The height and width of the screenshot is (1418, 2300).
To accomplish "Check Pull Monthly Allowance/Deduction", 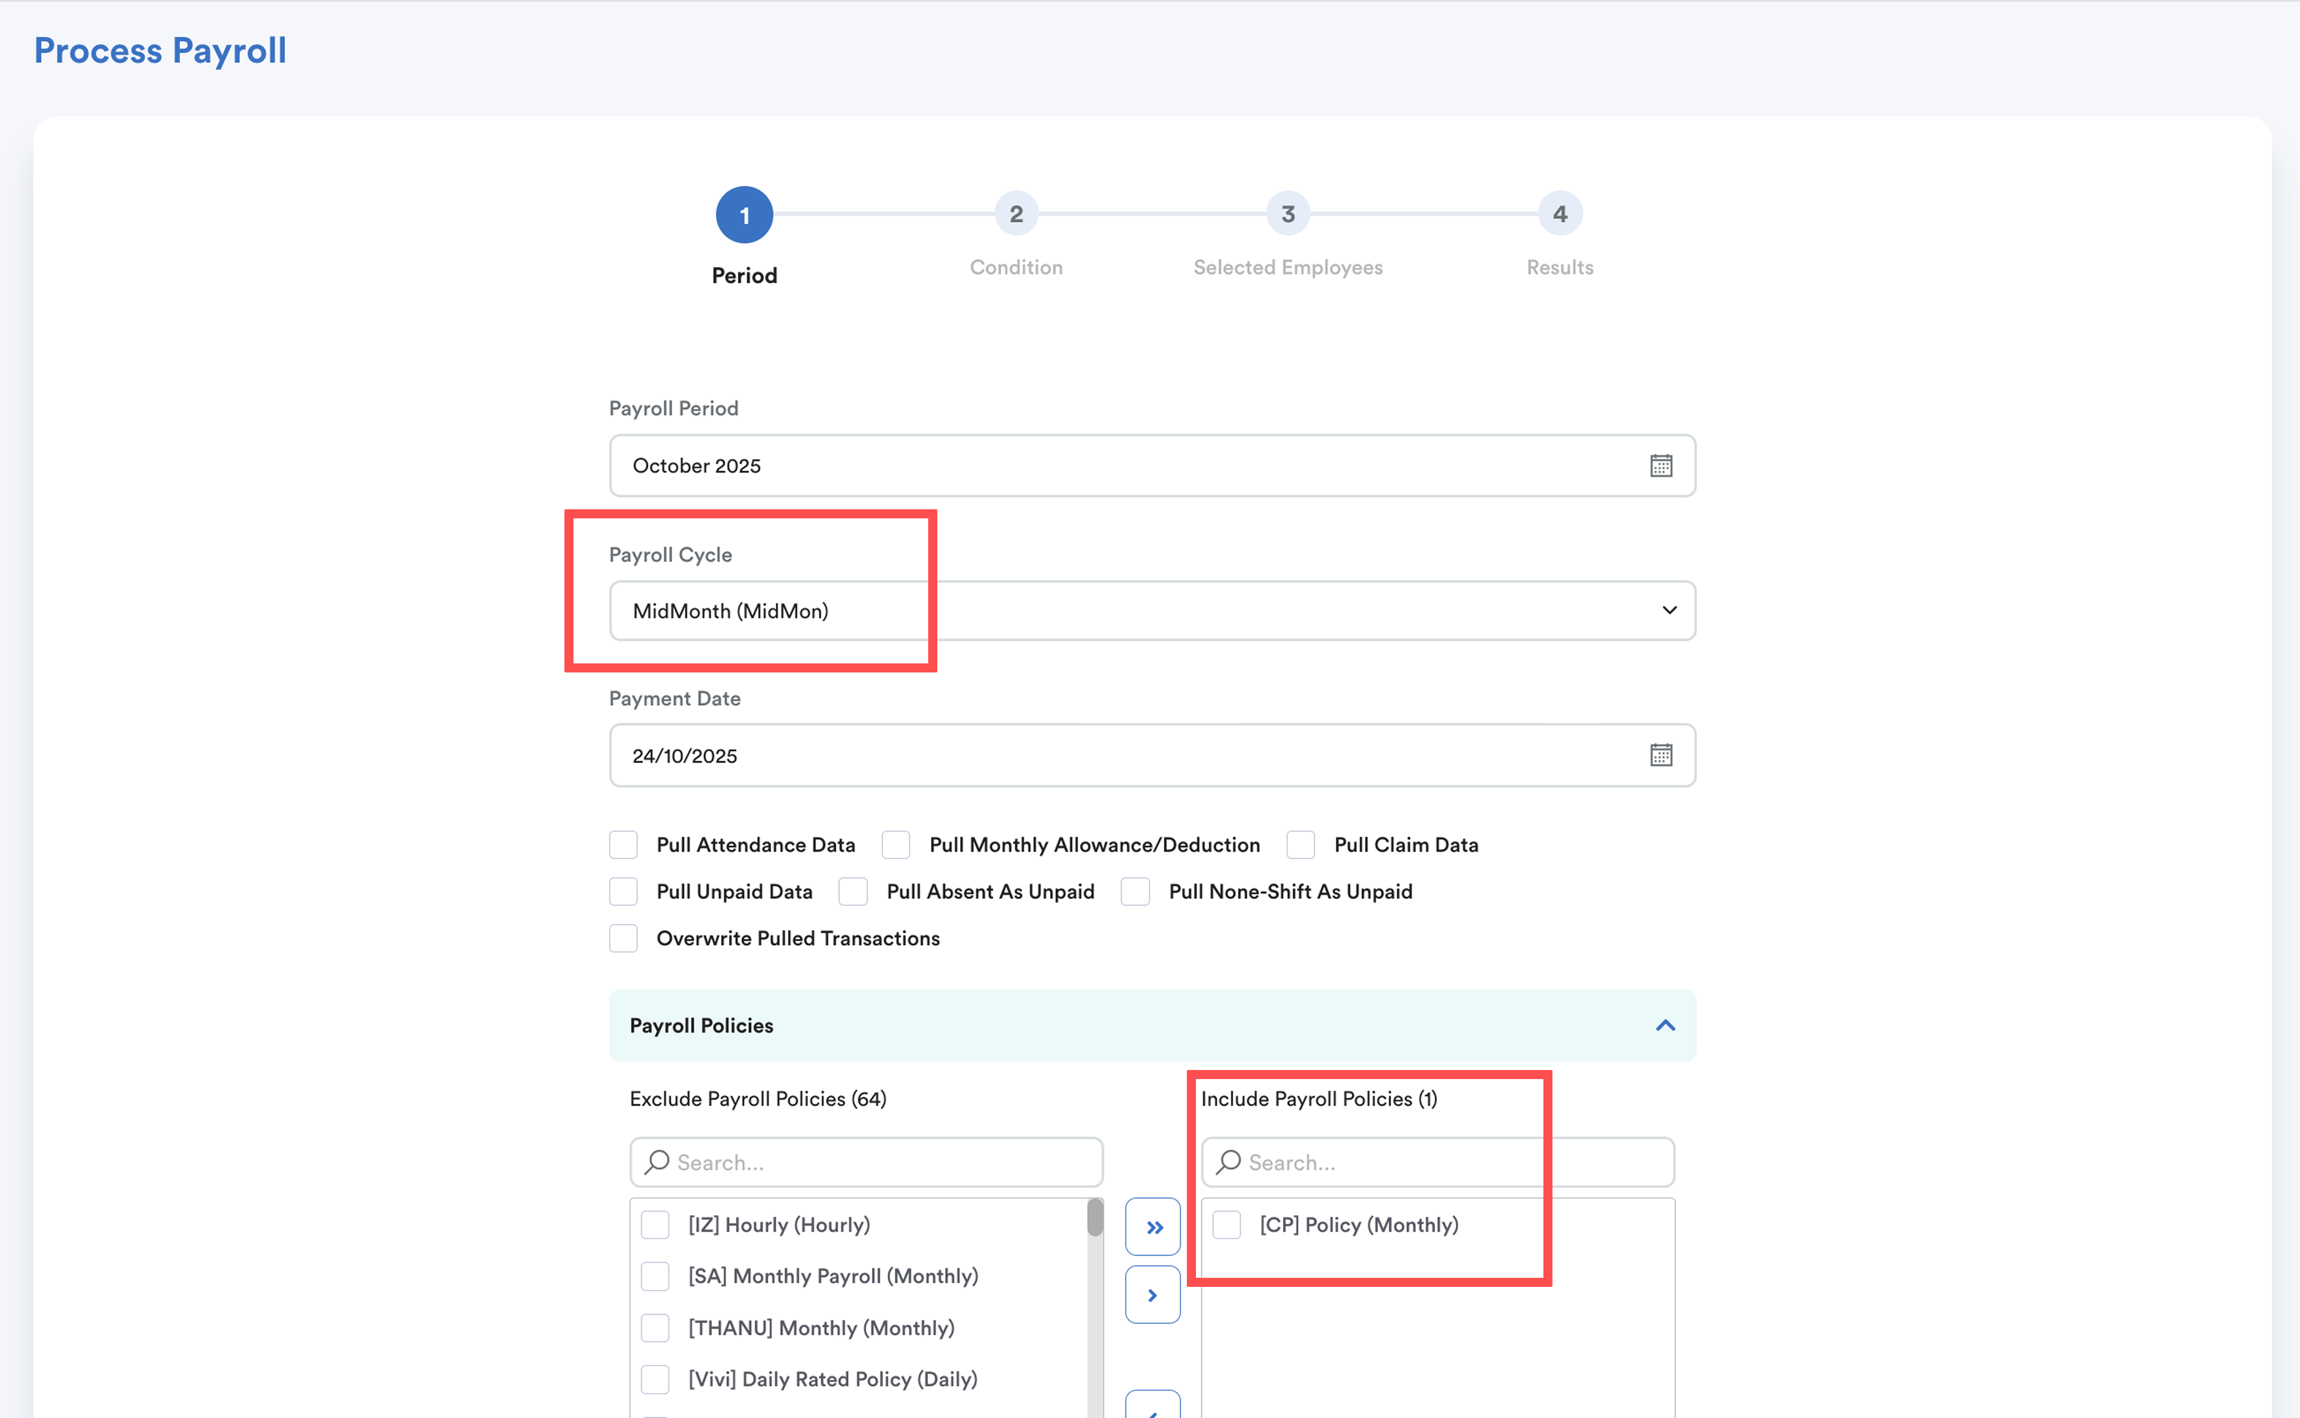I will point(896,845).
